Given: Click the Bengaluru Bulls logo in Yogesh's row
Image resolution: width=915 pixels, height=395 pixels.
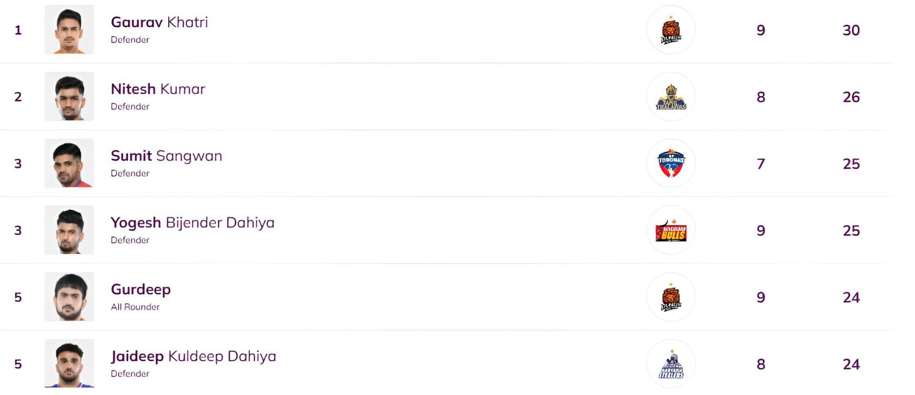Looking at the screenshot, I should pyautogui.click(x=671, y=230).
